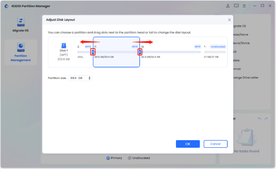
Task: Click the right resize handle of F:
Action: click(140, 52)
